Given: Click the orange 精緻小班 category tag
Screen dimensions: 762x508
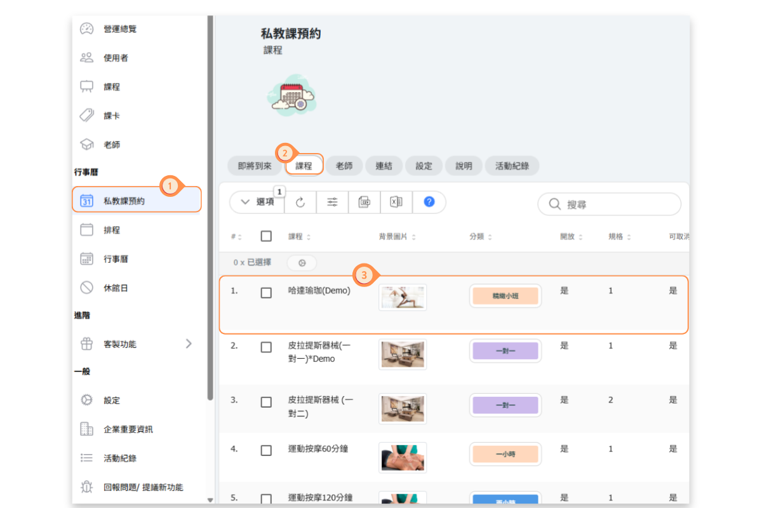Looking at the screenshot, I should pos(505,296).
